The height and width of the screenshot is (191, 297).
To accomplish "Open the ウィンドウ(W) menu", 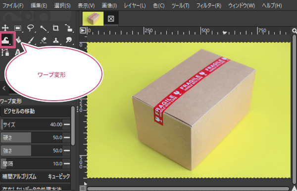I will click(242, 5).
